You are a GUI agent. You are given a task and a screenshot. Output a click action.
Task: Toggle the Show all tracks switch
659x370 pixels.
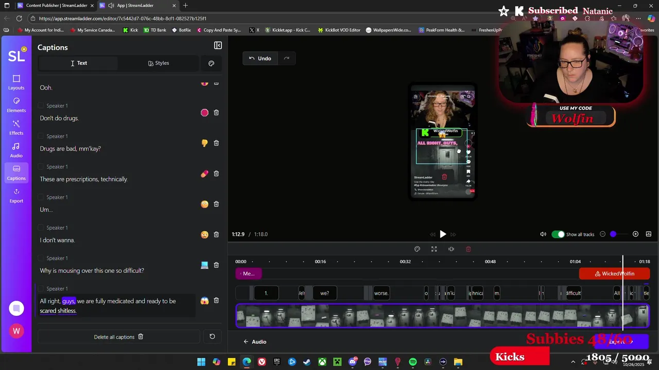(558, 234)
